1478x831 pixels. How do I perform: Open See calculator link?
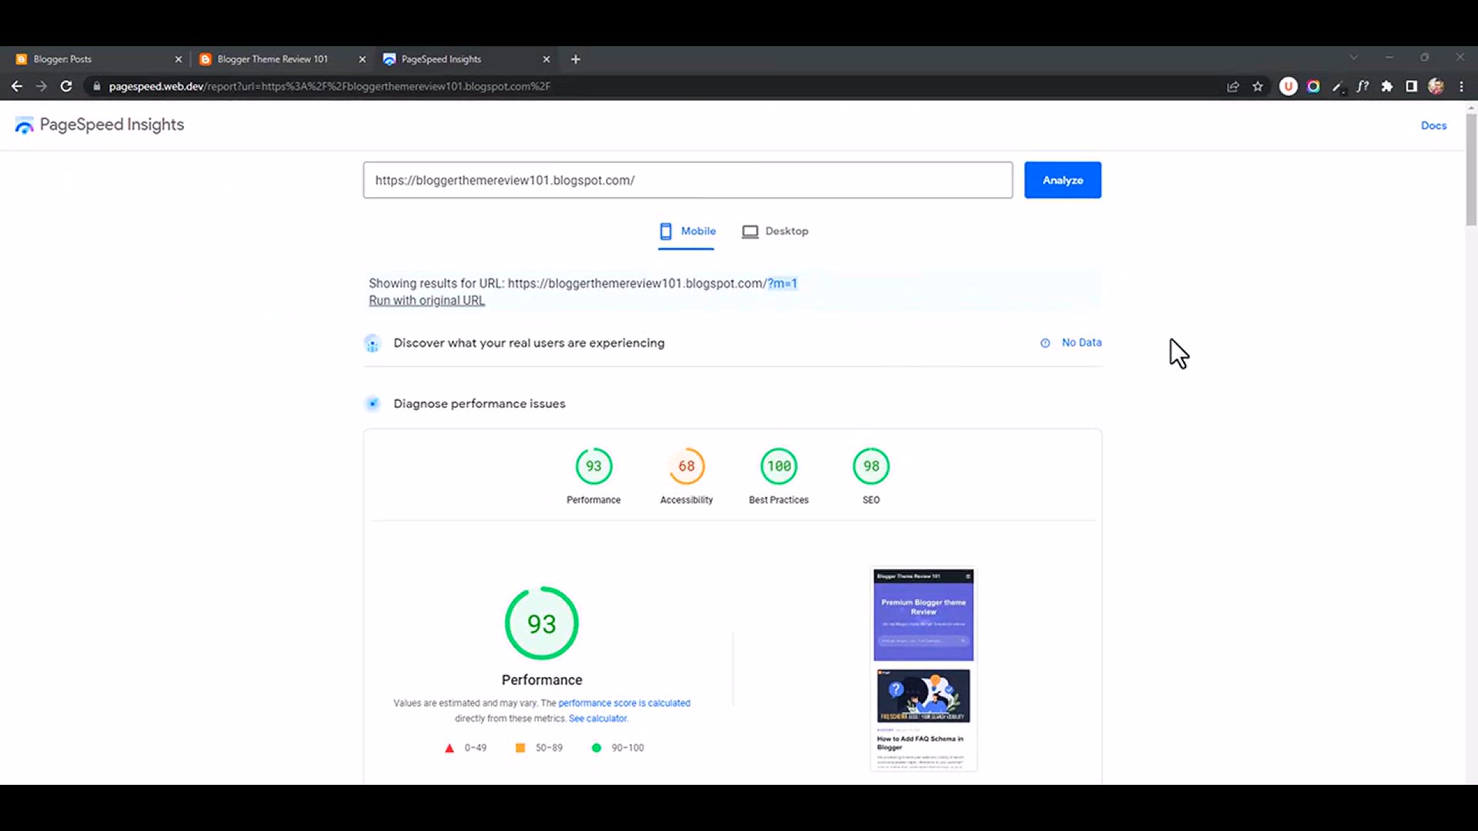tap(598, 719)
